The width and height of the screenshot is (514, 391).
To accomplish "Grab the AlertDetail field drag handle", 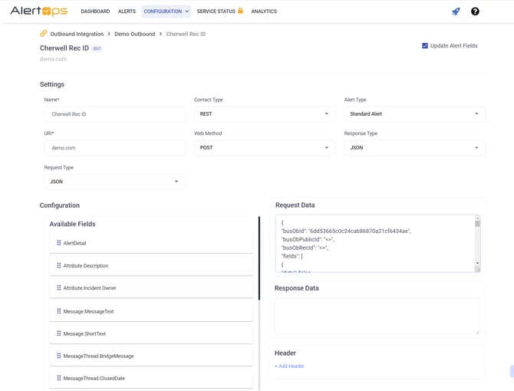I will click(x=59, y=243).
